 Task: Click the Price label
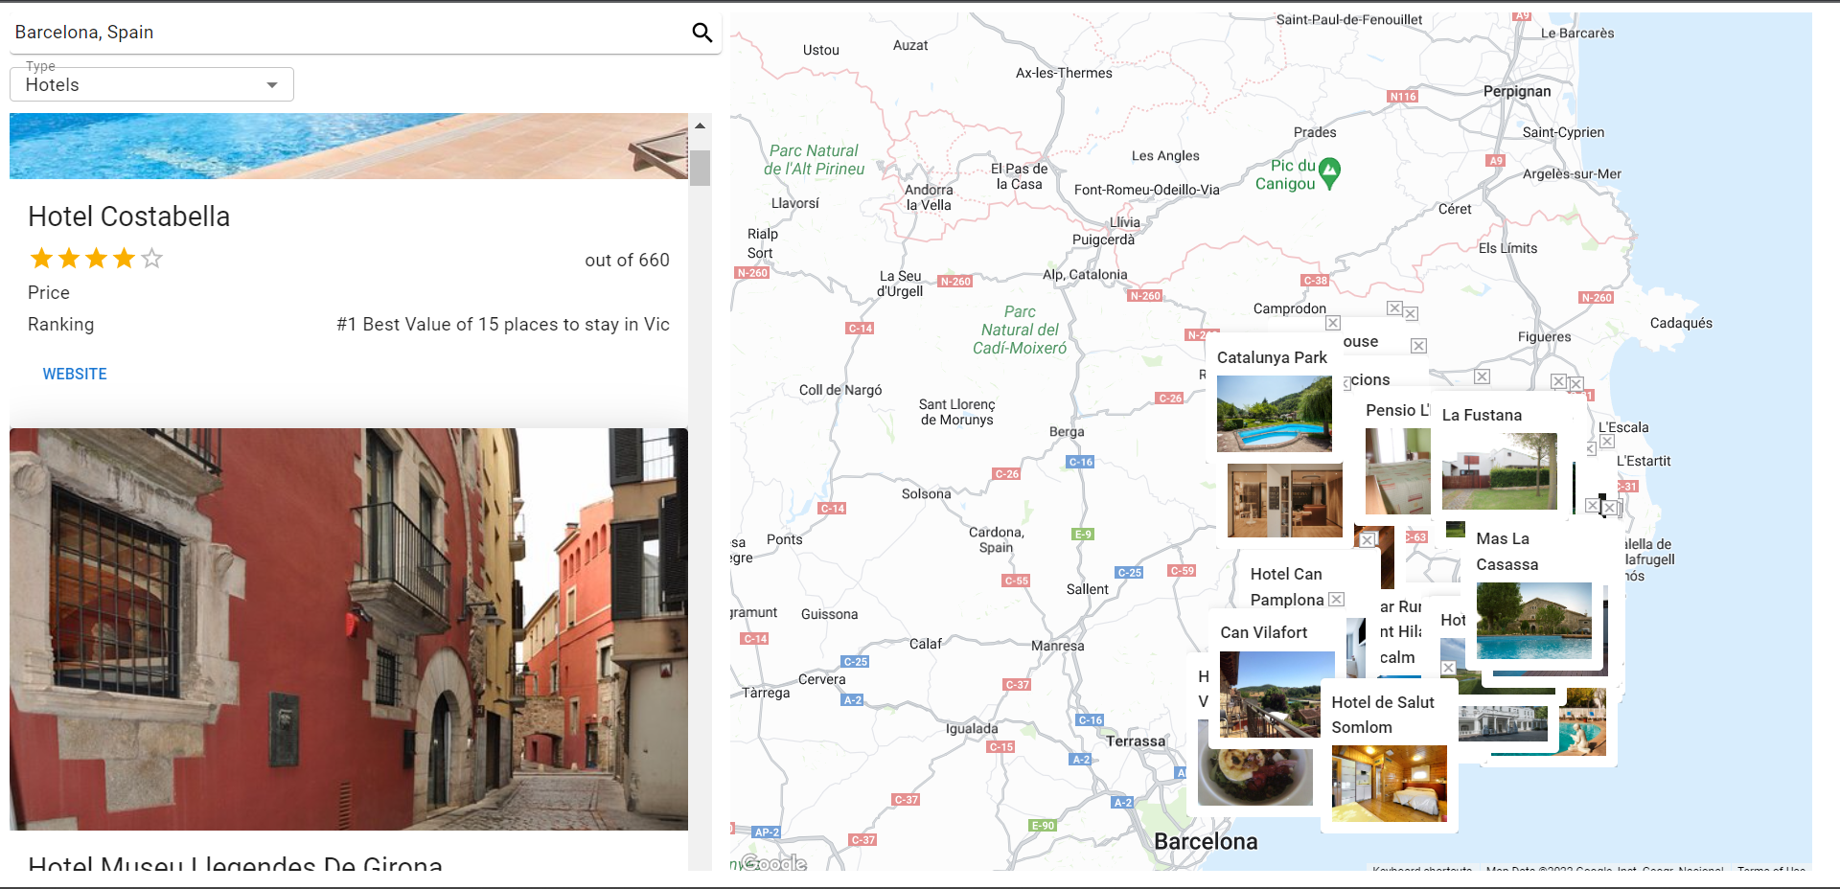tap(49, 292)
